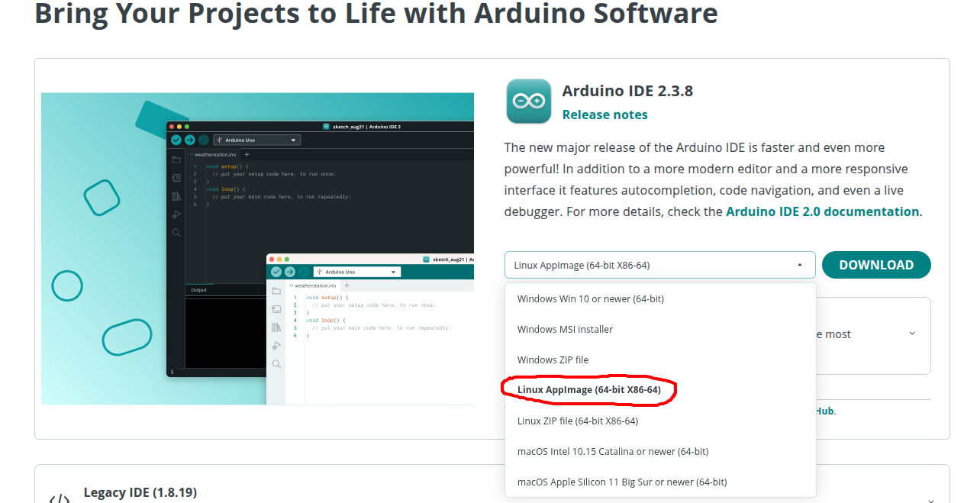The width and height of the screenshot is (964, 503).
Task: Open the Release notes link
Action: click(605, 114)
